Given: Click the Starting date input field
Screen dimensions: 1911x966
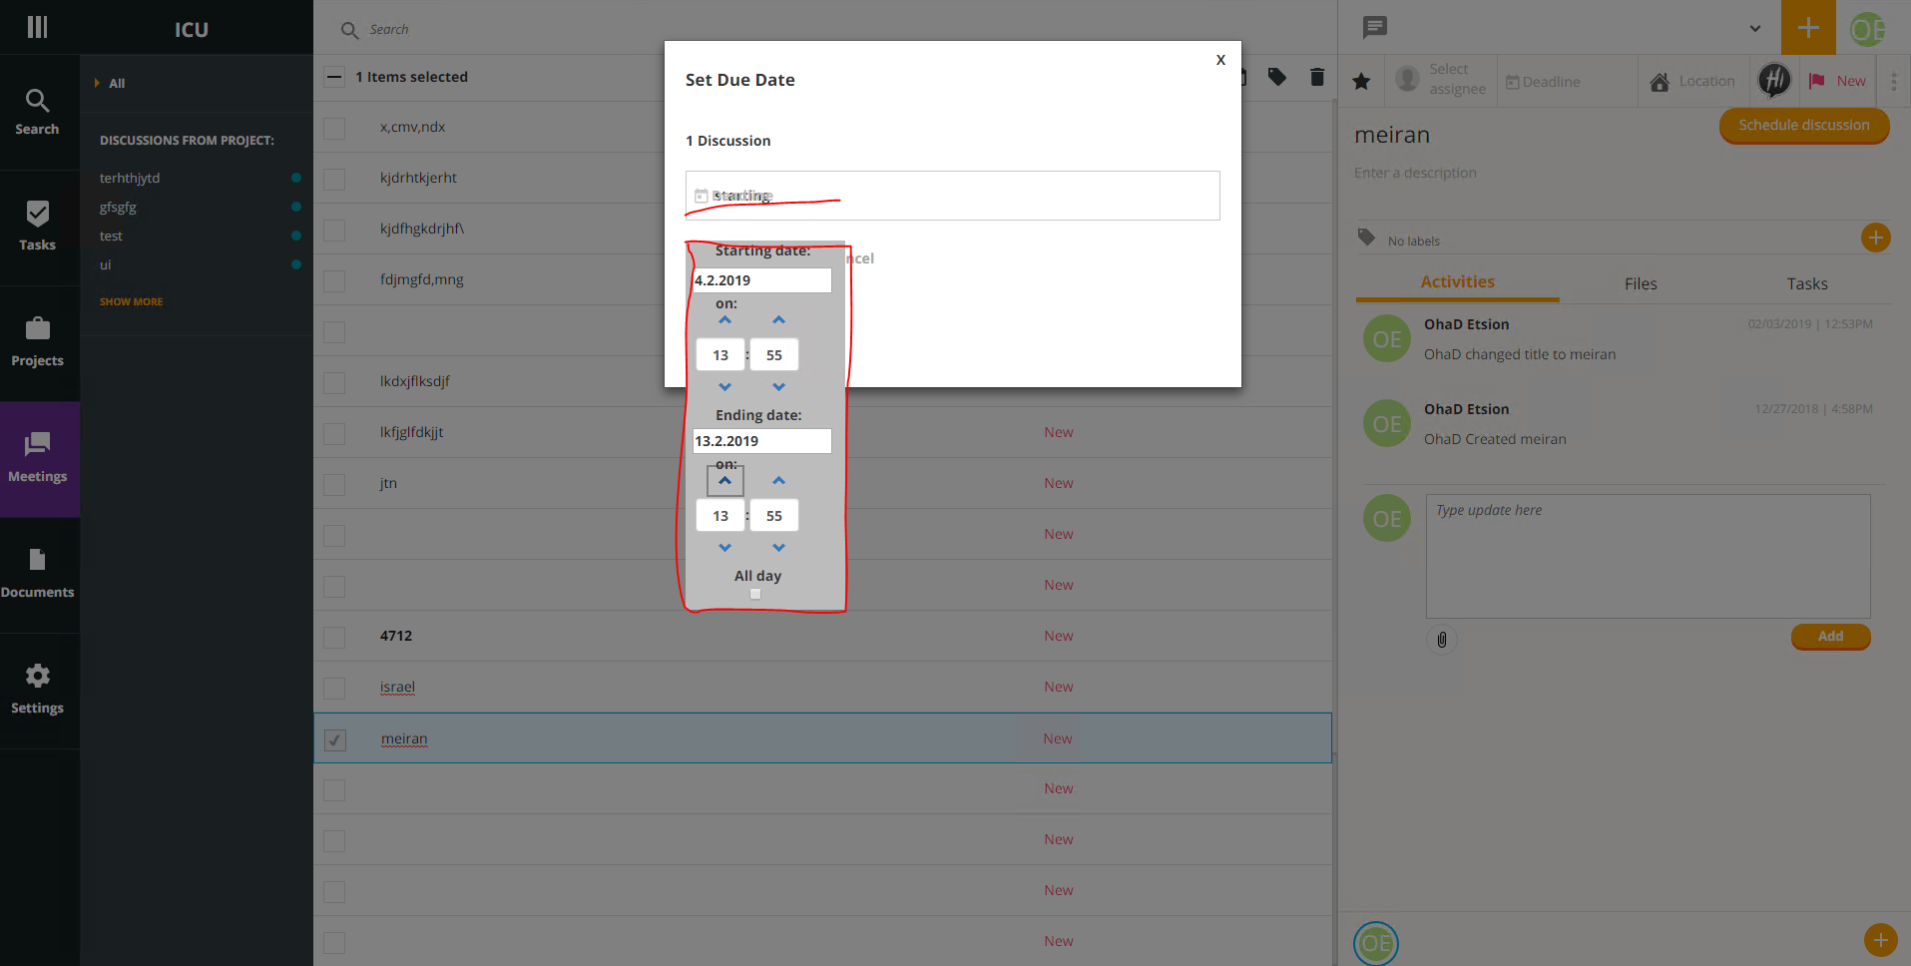Looking at the screenshot, I should tap(762, 280).
